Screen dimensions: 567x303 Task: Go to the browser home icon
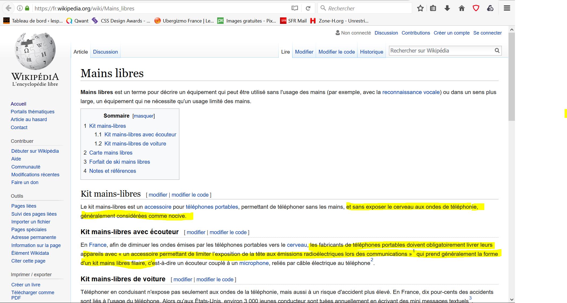click(461, 8)
